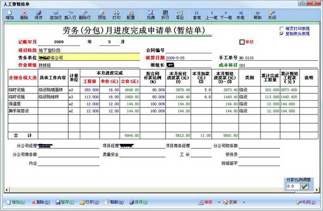Click the 合计 total 6944.00 cell
Viewport: 323px width, 211px height.
click(130, 136)
